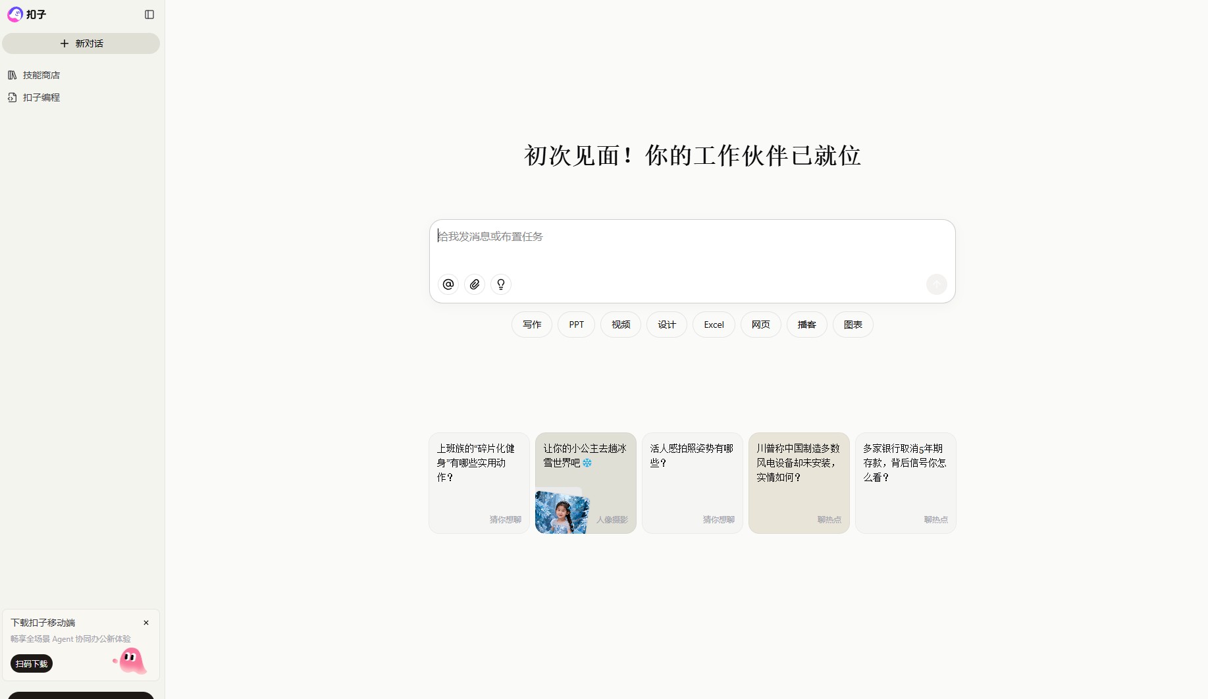Start a new conversation with 新对话
The height and width of the screenshot is (699, 1208).
(81, 43)
